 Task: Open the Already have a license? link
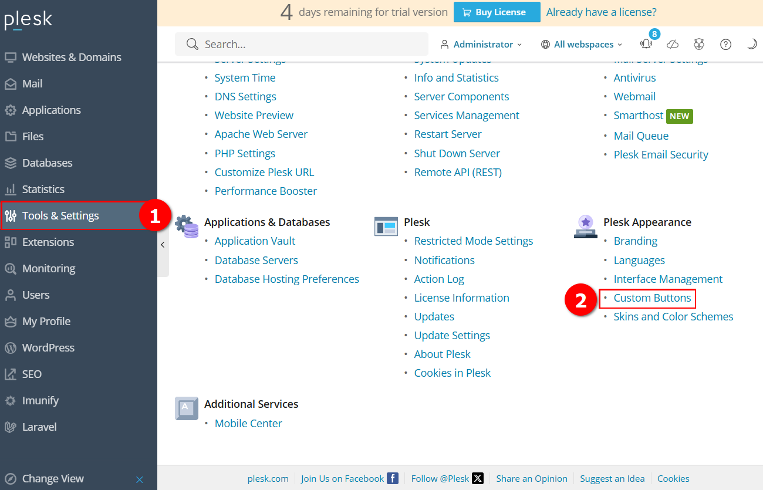click(602, 12)
